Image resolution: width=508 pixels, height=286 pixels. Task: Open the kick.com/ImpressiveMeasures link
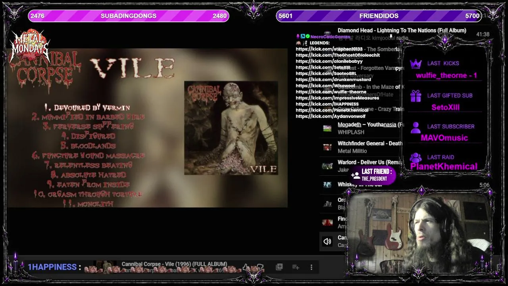coord(337,98)
